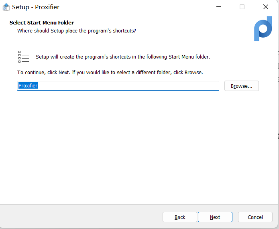279x229 pixels.
Task: Click the "Setup - Proxifier" title bar text
Action: click(36, 7)
